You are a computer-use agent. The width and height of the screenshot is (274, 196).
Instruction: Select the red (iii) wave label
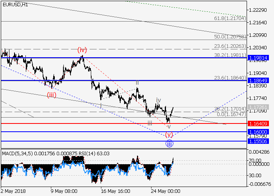click(x=51, y=95)
